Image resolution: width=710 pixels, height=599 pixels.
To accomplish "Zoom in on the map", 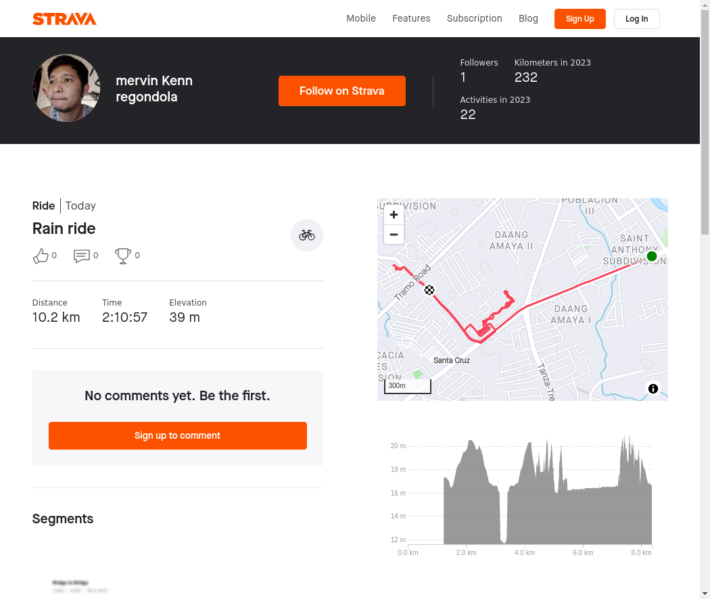I will pos(394,215).
